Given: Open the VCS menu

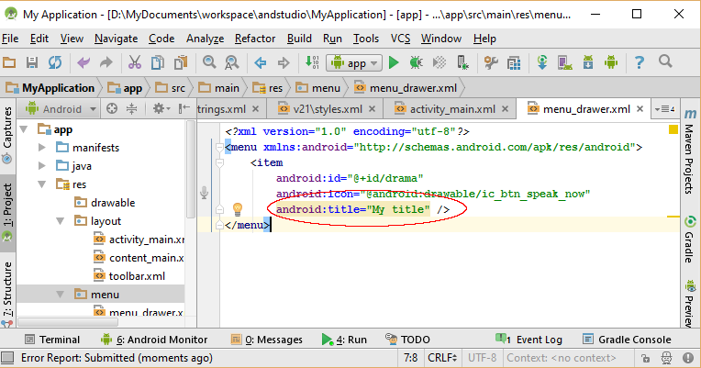Looking at the screenshot, I should 400,39.
